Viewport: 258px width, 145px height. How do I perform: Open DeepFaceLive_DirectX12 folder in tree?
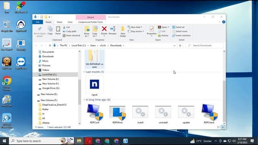coord(54,105)
